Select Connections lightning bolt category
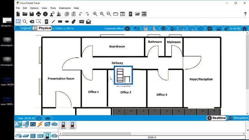249x140 pixels. click(40, 124)
